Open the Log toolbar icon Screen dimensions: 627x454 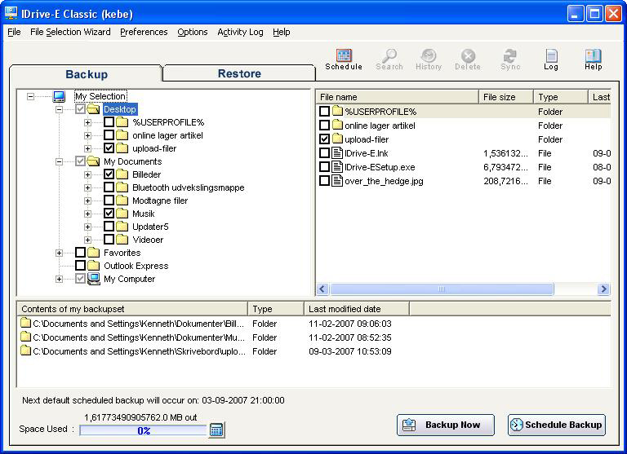click(x=551, y=57)
